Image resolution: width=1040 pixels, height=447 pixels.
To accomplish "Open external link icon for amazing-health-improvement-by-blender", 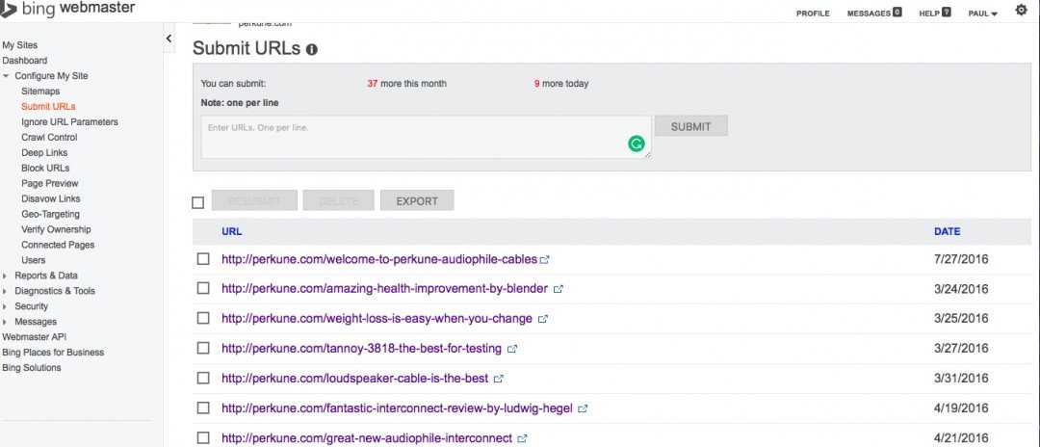I will 559,289.
